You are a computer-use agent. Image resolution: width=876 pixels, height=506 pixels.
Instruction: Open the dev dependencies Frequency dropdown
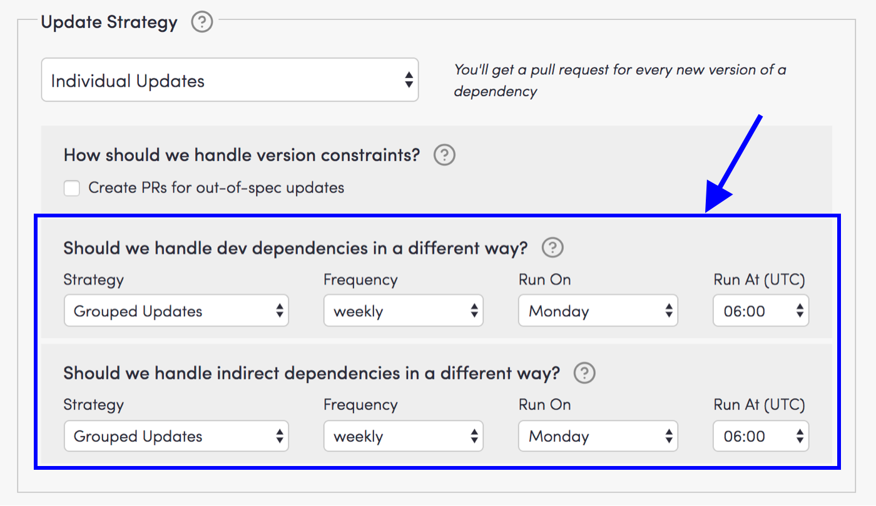coord(403,311)
